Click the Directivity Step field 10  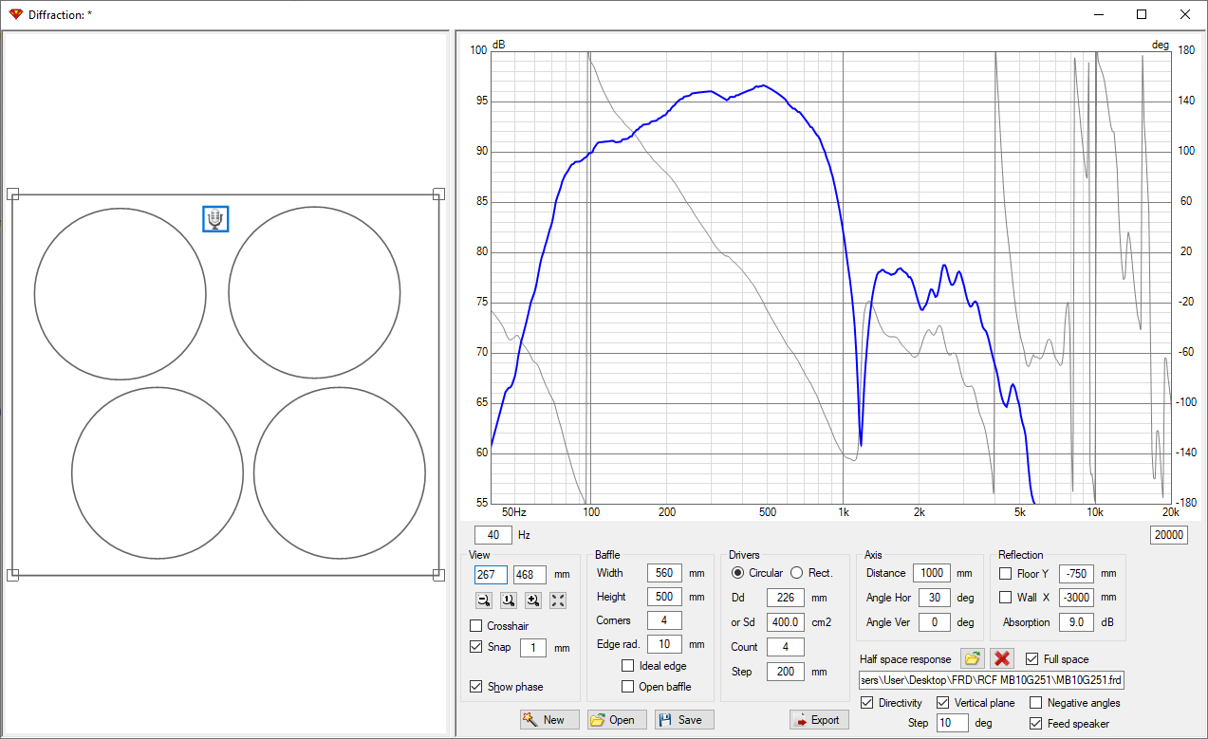(952, 723)
